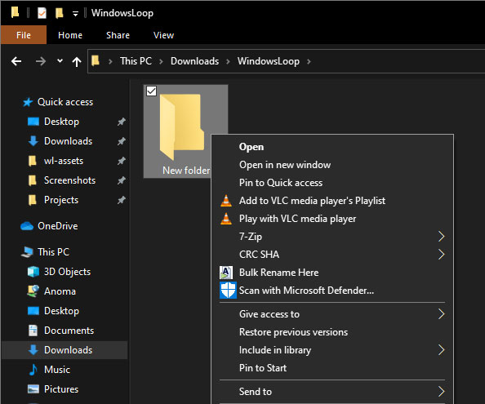Open the File ribbon tab

coord(24,35)
